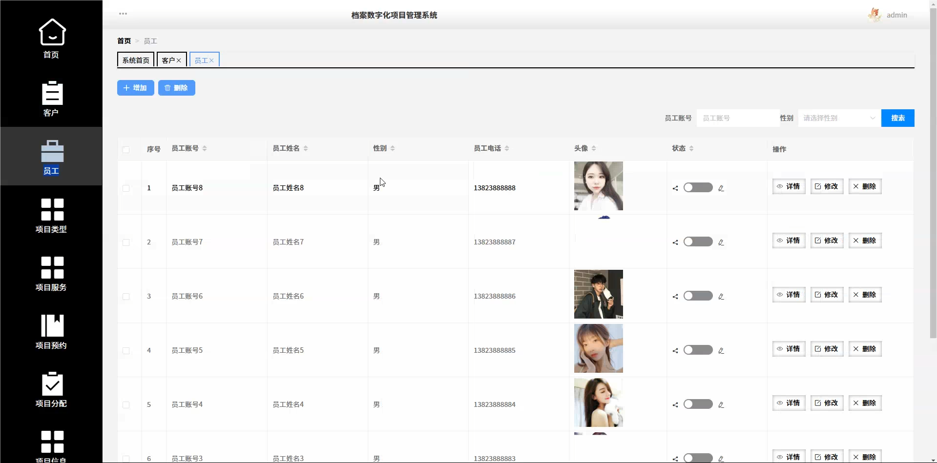Open the 项目类型 grid sidebar icon

[52, 209]
